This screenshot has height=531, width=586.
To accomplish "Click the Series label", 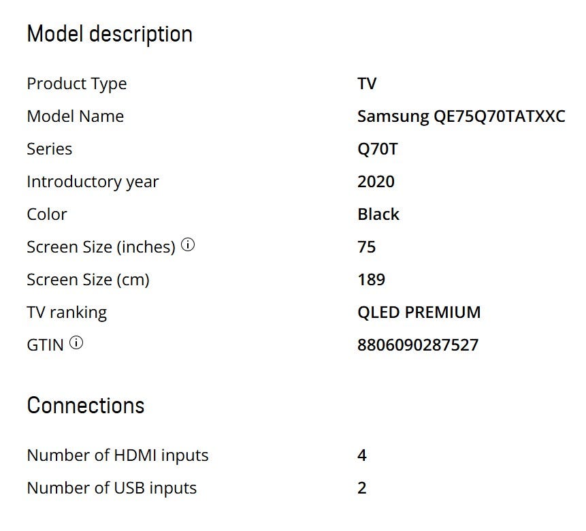I will (x=49, y=149).
